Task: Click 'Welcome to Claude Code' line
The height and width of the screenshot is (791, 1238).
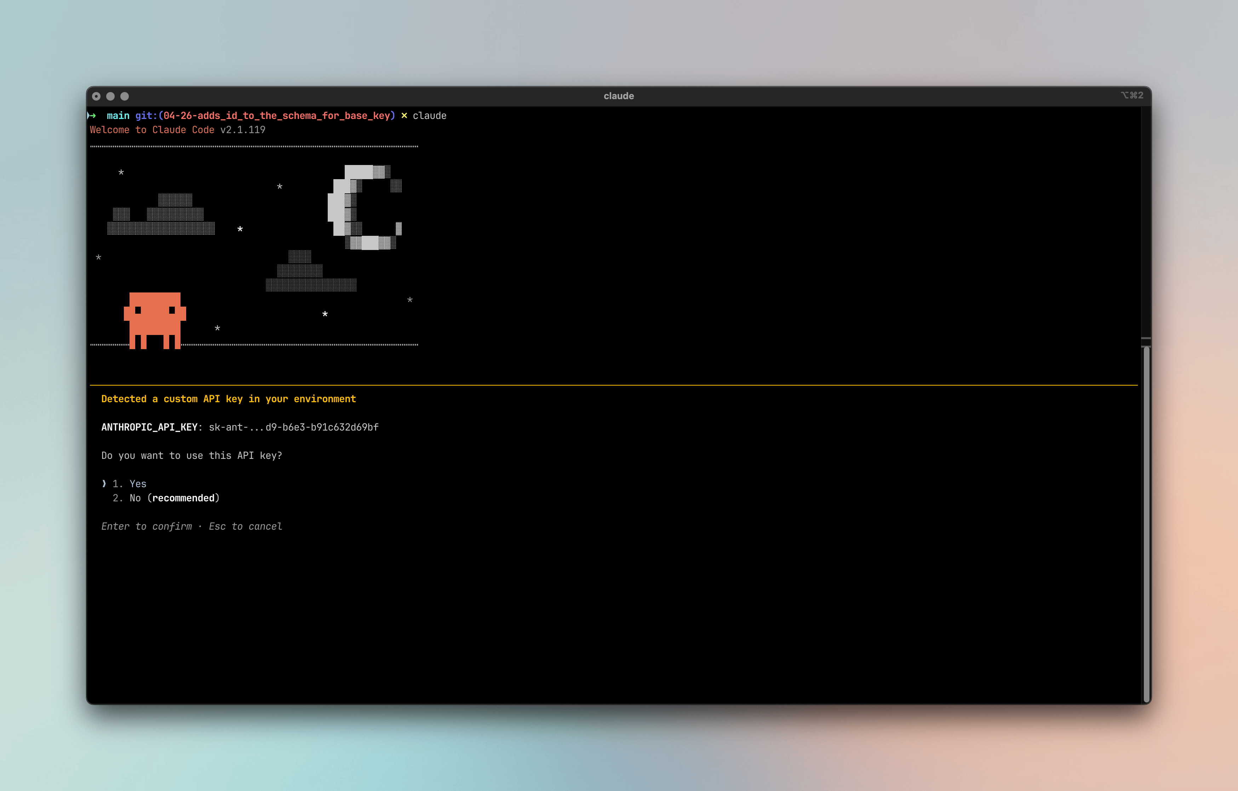Action: click(152, 130)
